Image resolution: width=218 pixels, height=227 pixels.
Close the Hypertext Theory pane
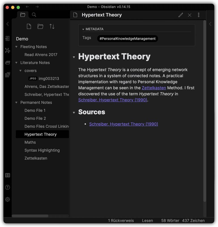[x=190, y=15]
